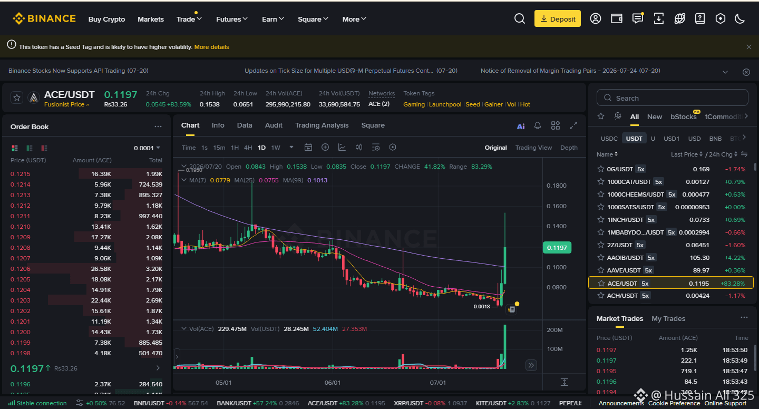Open the chart grid layout icon
Screen dimensions: 759x409
click(x=556, y=125)
